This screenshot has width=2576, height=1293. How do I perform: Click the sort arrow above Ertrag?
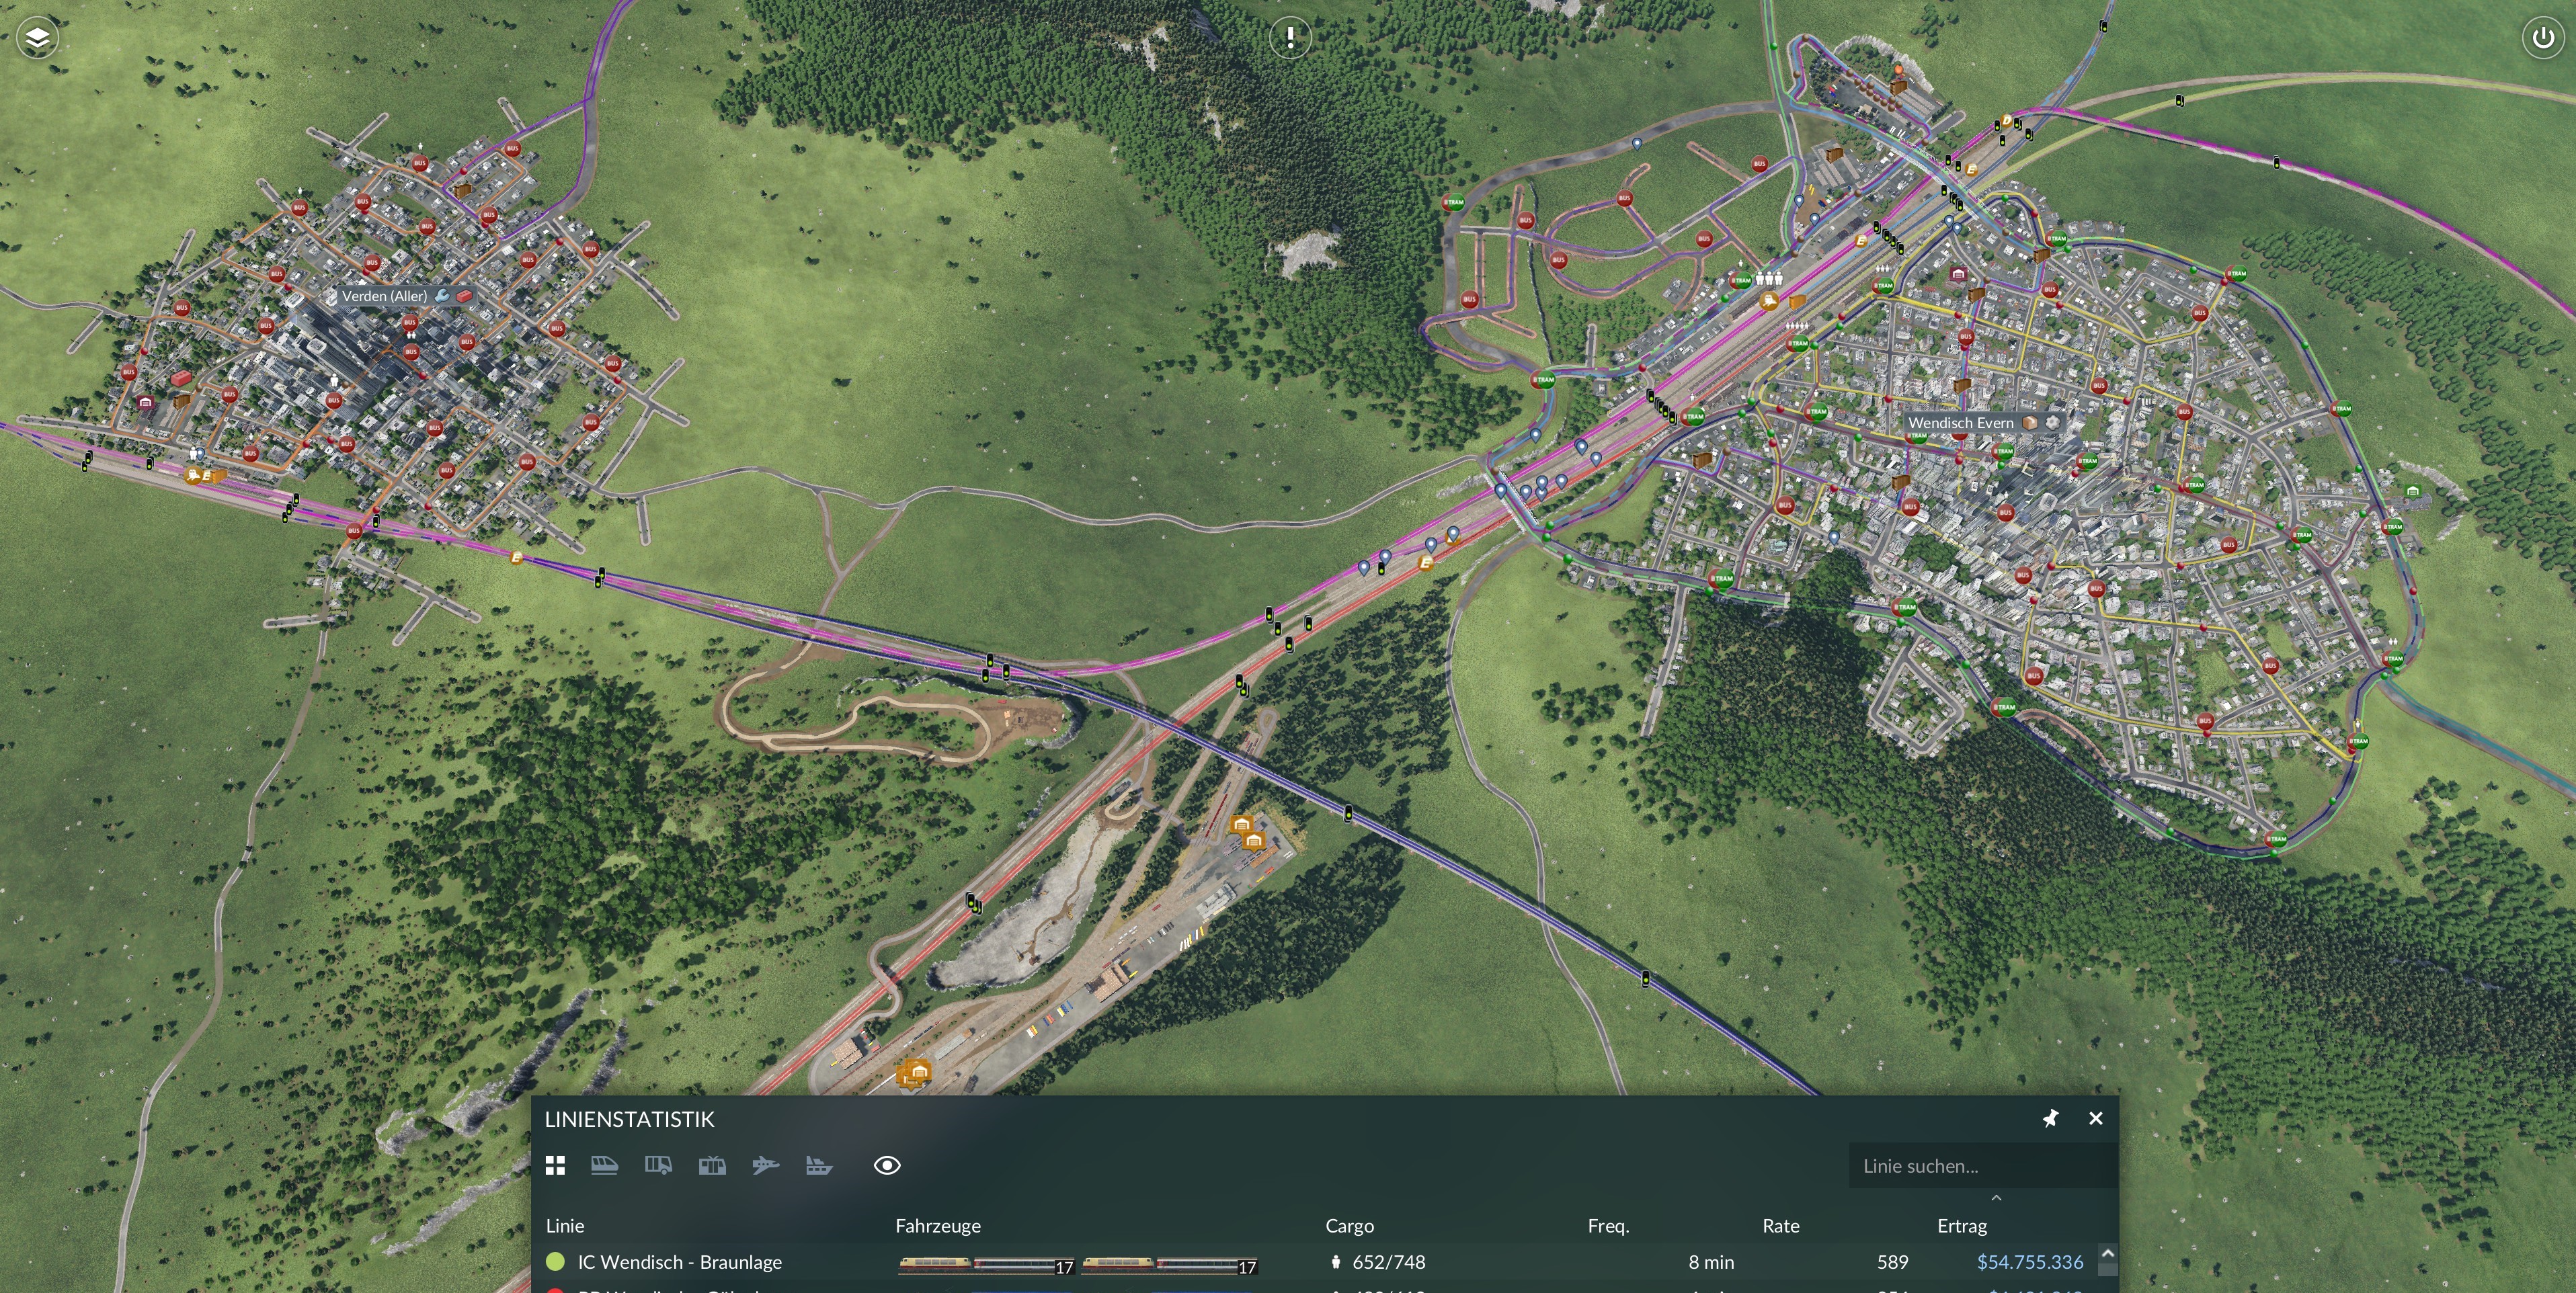pos(1996,1197)
